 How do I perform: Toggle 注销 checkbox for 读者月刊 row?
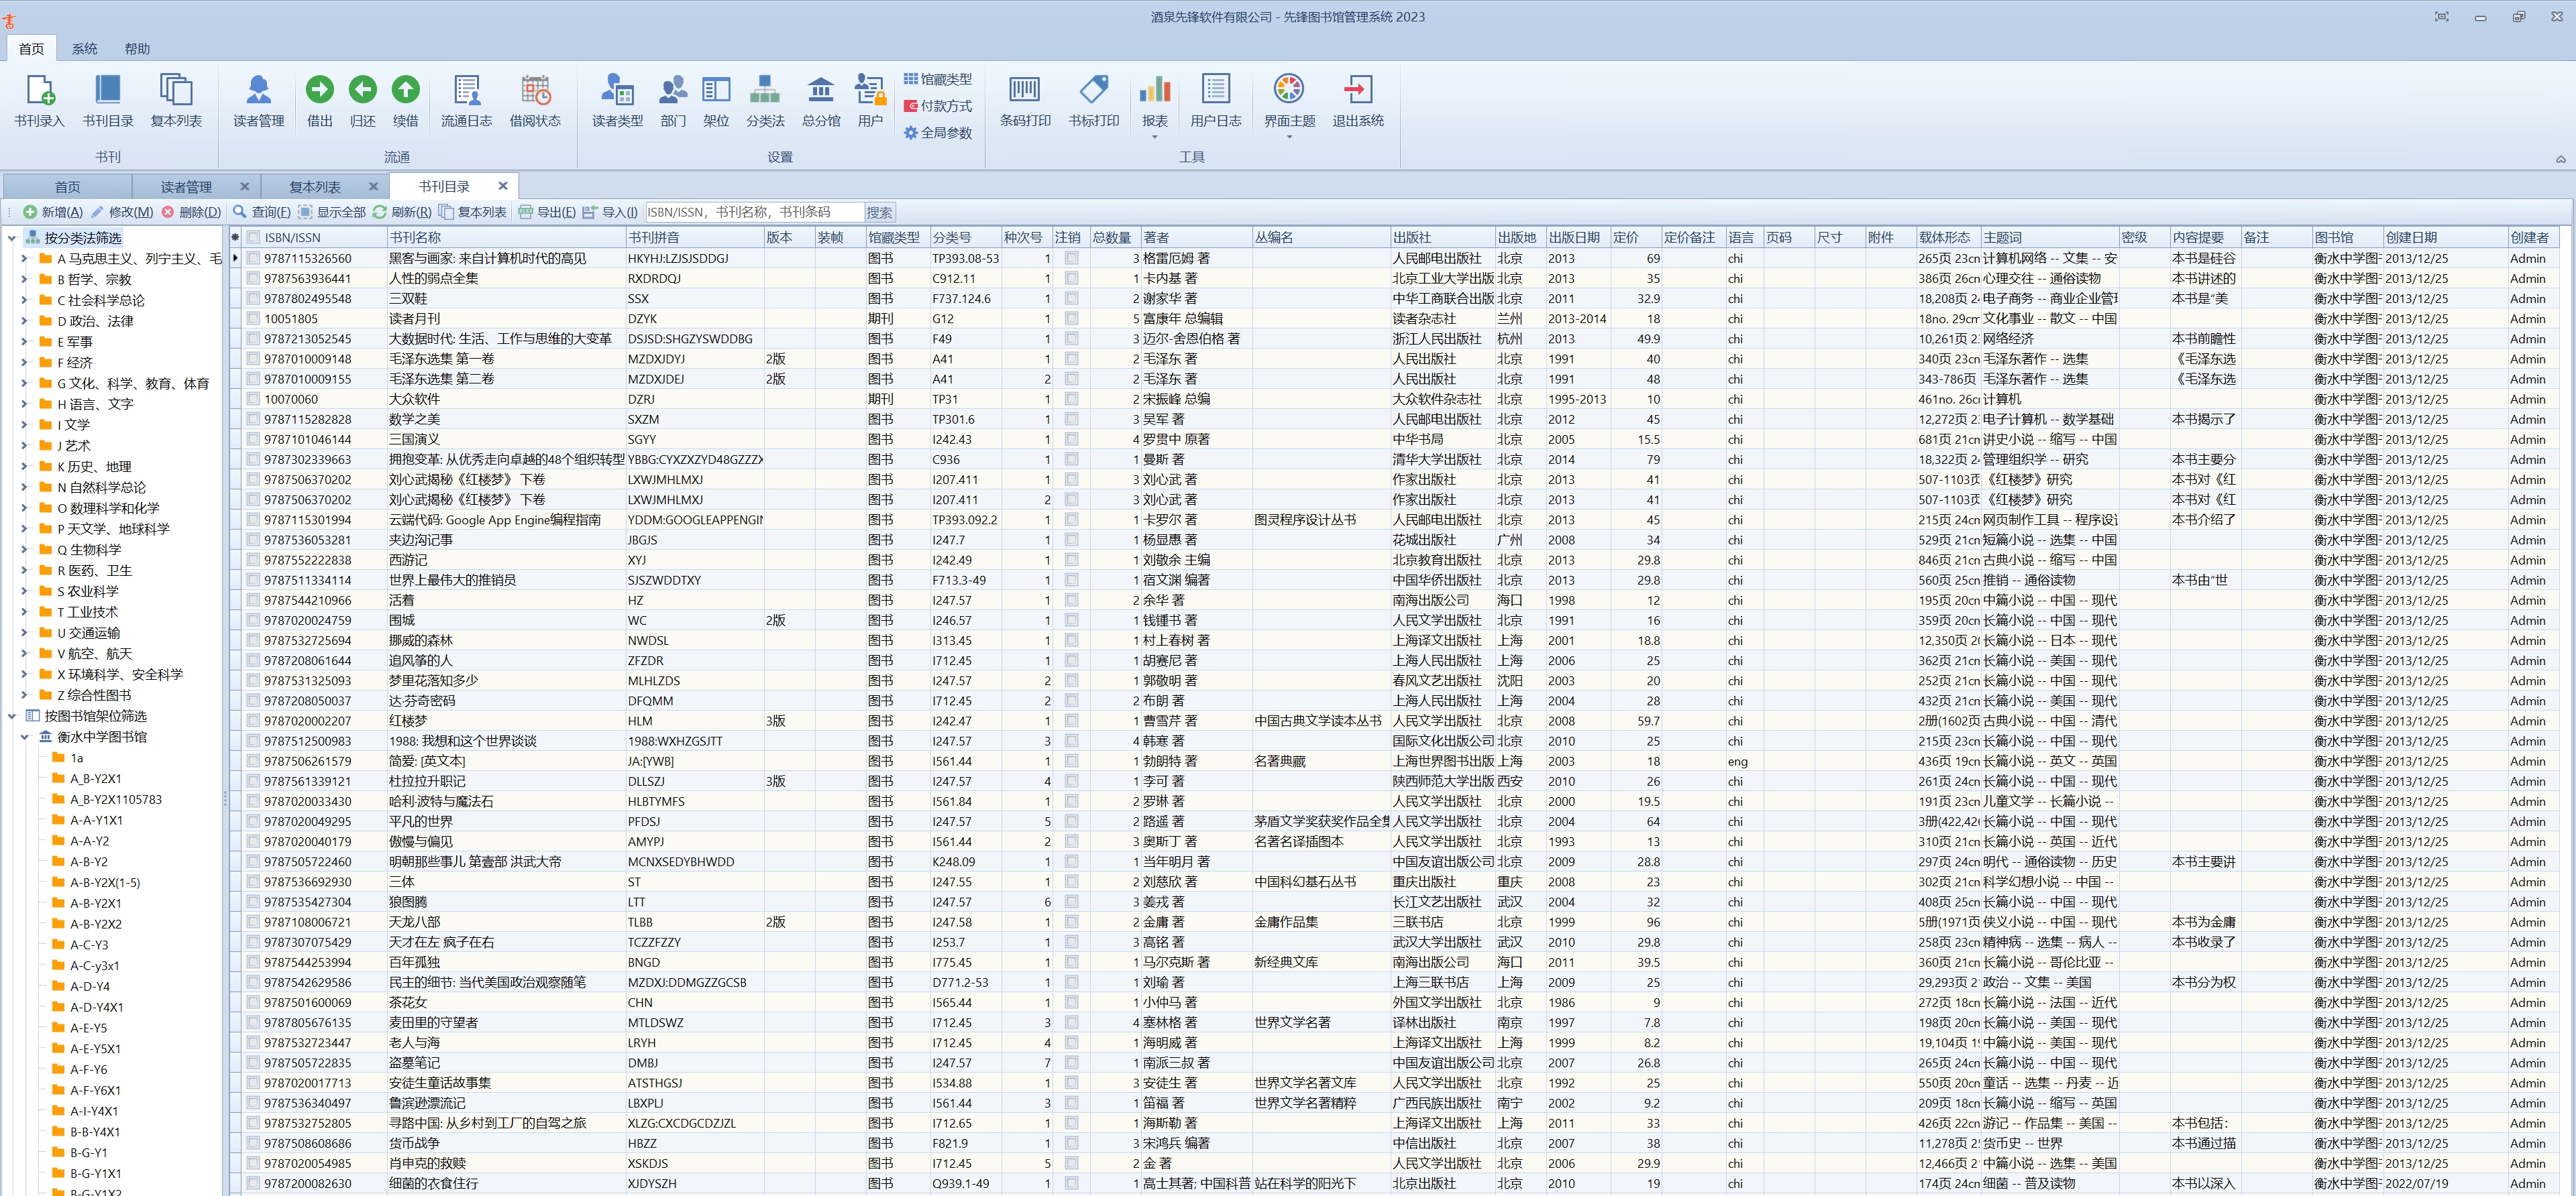click(1071, 318)
